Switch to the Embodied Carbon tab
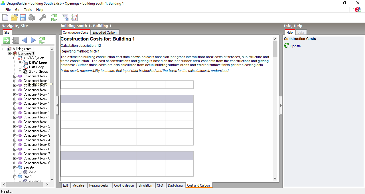 pyautogui.click(x=105, y=33)
